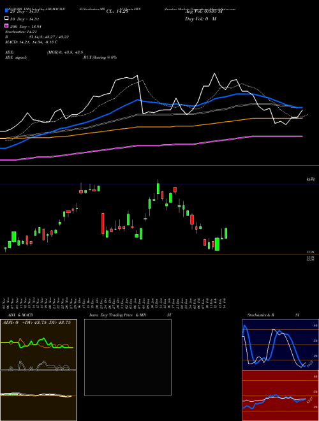Viewport: 319px width, 421px height.
Task: Click the blue Stochastics mini chart panel
Action: coord(280,344)
